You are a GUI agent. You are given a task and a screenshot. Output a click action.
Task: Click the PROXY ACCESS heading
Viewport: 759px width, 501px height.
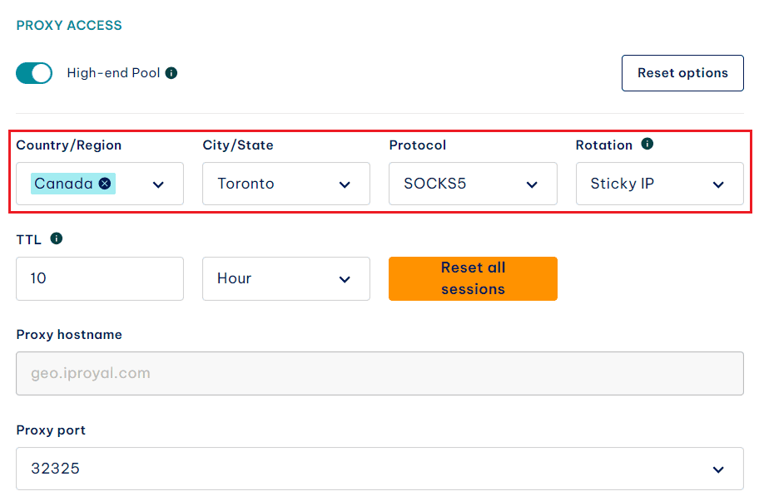[69, 26]
